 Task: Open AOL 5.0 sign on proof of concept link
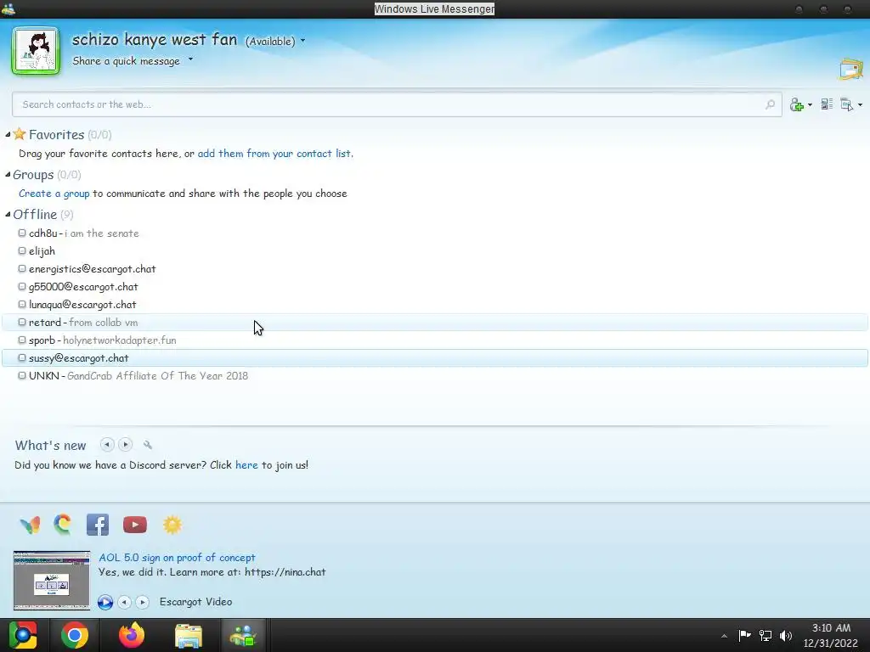[x=177, y=558]
